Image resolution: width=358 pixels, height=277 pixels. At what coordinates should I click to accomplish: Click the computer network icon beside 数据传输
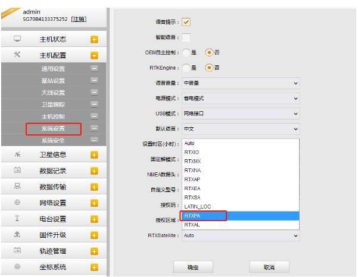click(17, 186)
